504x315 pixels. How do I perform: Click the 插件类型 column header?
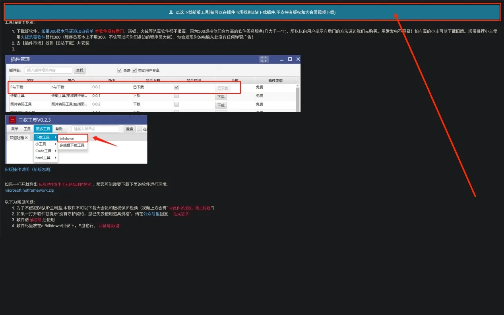(275, 80)
